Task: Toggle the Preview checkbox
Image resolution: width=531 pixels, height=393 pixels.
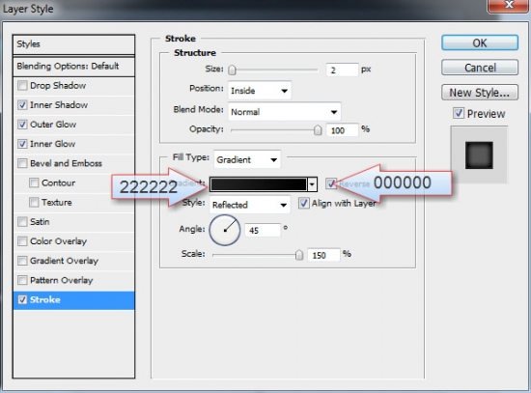Action: (x=459, y=113)
